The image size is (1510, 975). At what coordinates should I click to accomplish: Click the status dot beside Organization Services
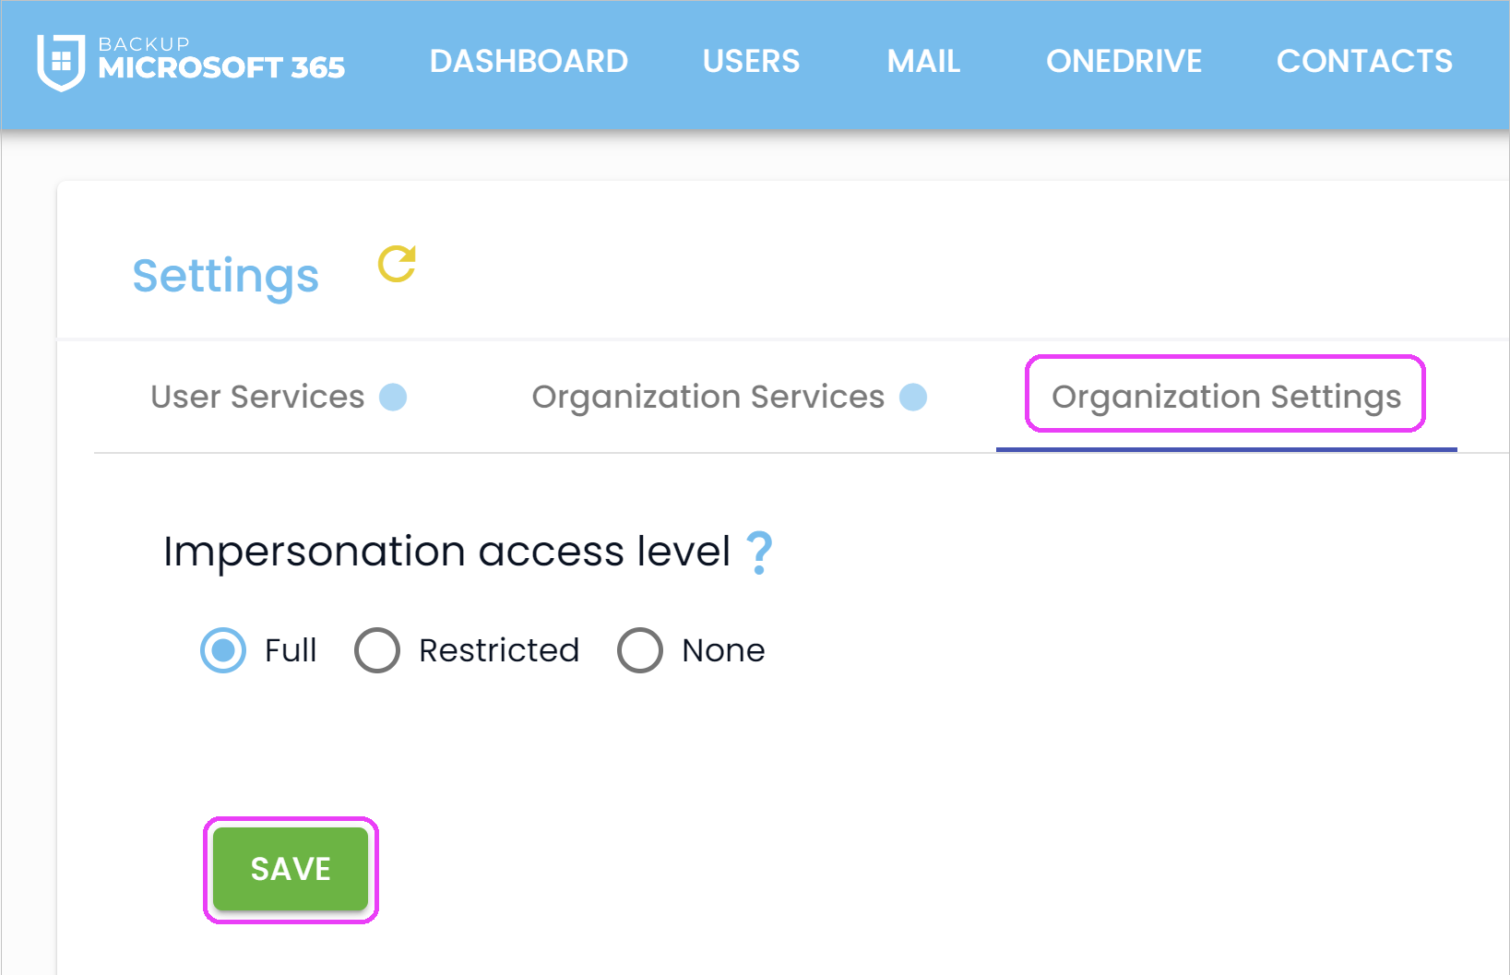click(913, 397)
